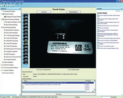Click help icon beside 'What is Live Display?'
Viewport: 123px width, 98px height.
pyautogui.click(x=98, y=28)
